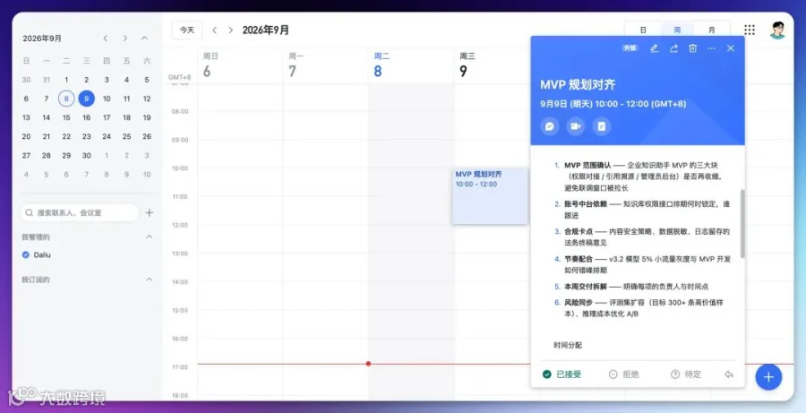Viewport: 806px width, 413px height.
Task: Select date 30 in the 27 row of the mini calendar
Action: pyautogui.click(x=86, y=155)
